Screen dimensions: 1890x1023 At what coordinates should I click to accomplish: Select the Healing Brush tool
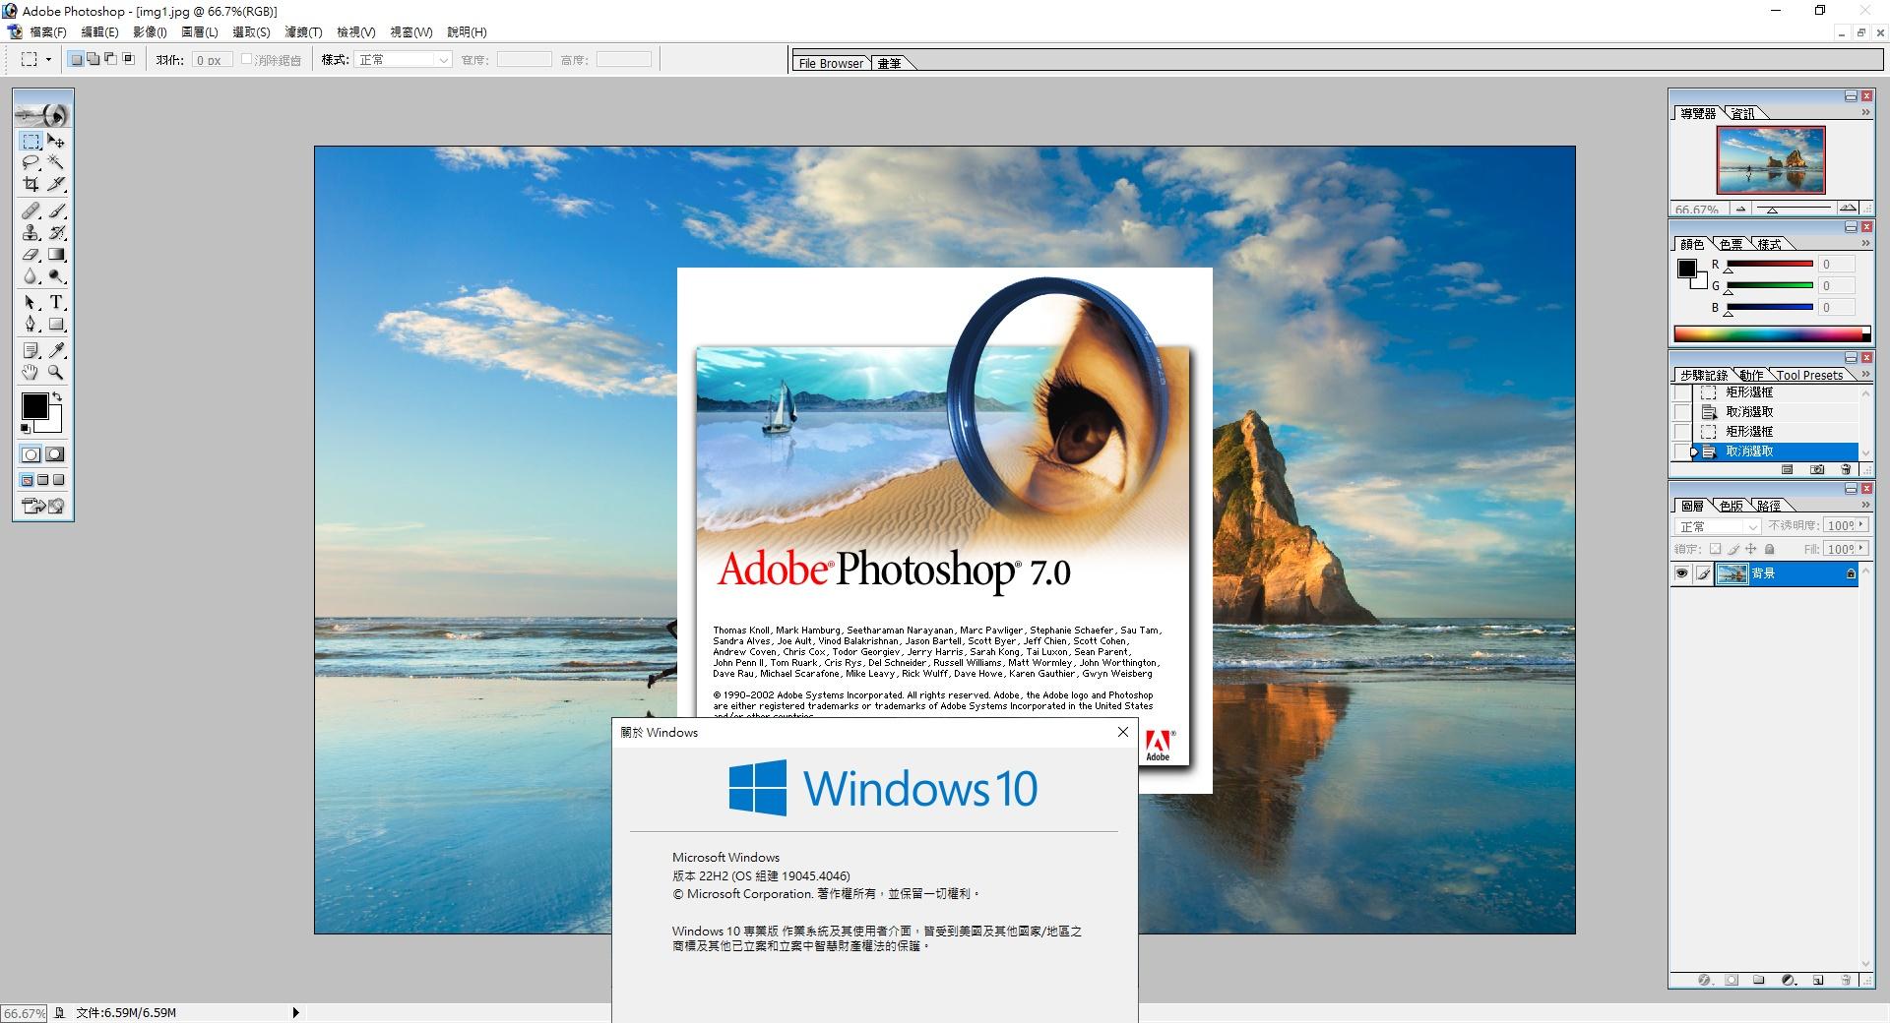pos(31,211)
